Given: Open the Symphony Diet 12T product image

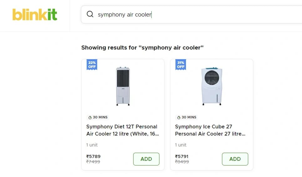Looking at the screenshot, I should coord(123,86).
